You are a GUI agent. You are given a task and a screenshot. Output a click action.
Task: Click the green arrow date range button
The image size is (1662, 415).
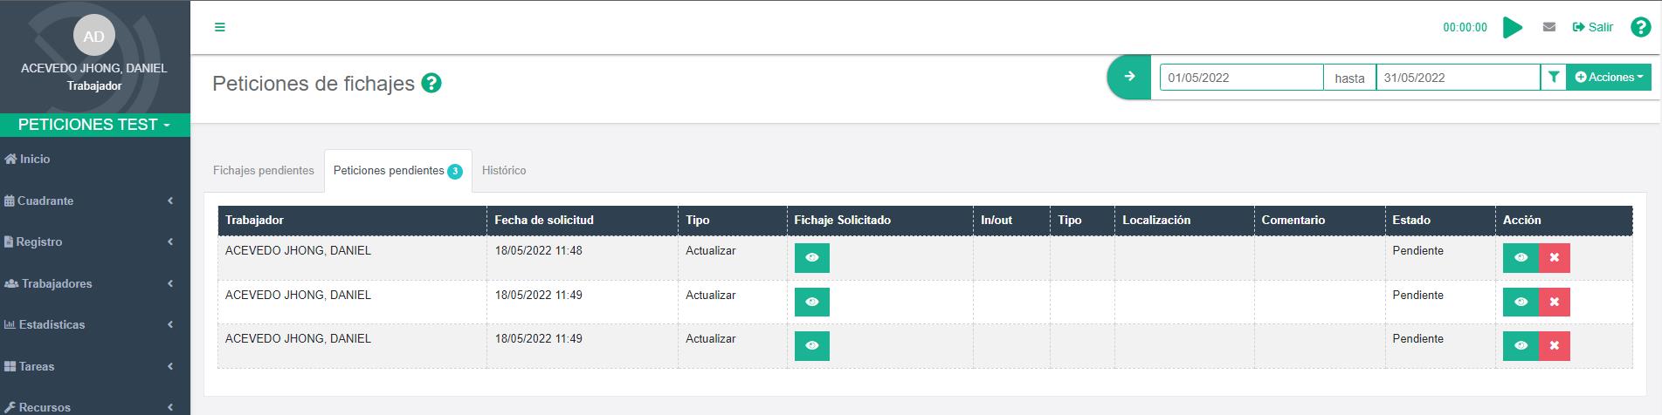1129,77
